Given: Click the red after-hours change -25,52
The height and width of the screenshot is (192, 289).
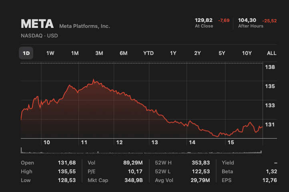Looking at the screenshot, I should (269, 20).
